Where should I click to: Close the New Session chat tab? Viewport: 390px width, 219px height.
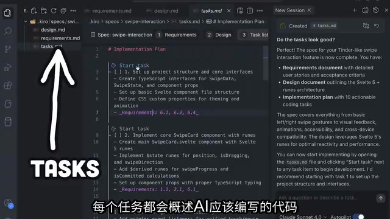click(309, 10)
